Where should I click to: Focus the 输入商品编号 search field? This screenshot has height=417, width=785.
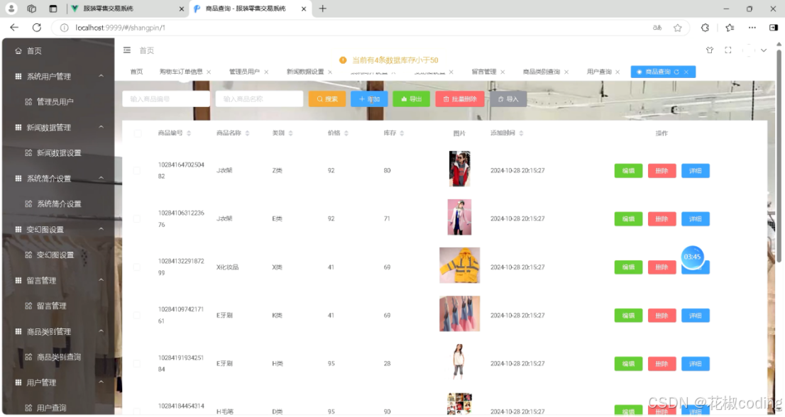(165, 99)
